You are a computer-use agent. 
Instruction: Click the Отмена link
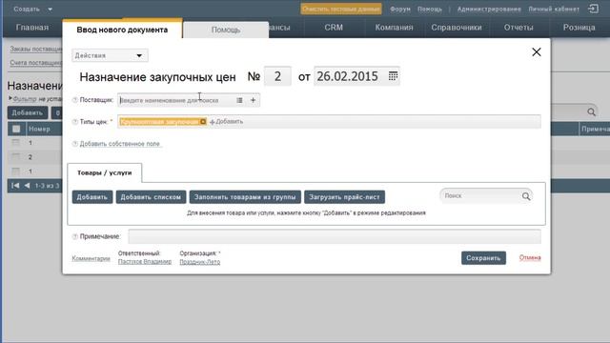pyautogui.click(x=530, y=258)
